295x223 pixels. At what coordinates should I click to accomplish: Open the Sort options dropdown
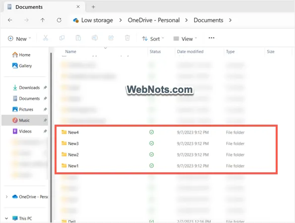tap(153, 39)
